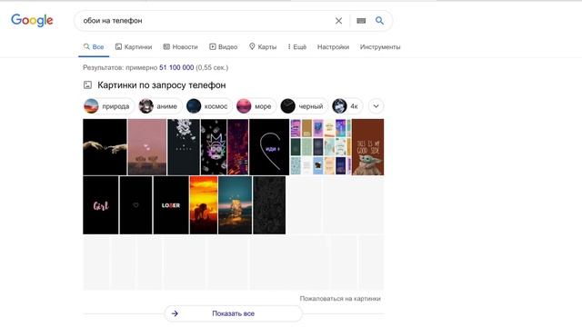The width and height of the screenshot is (582, 327).
Task: Open the 'Карты' tab
Action: click(263, 46)
